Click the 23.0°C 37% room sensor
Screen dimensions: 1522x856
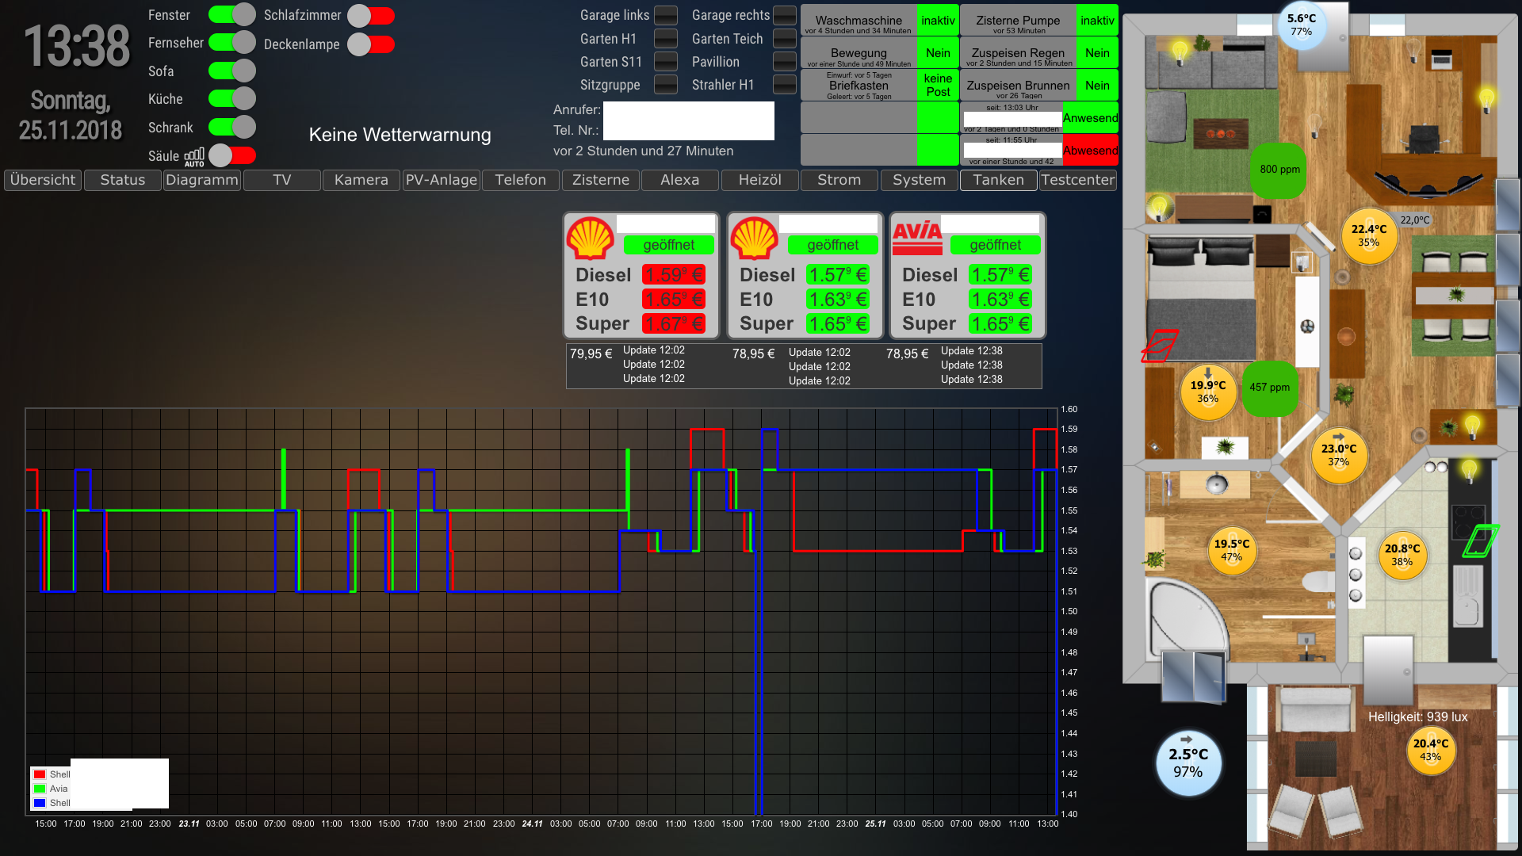pos(1339,455)
